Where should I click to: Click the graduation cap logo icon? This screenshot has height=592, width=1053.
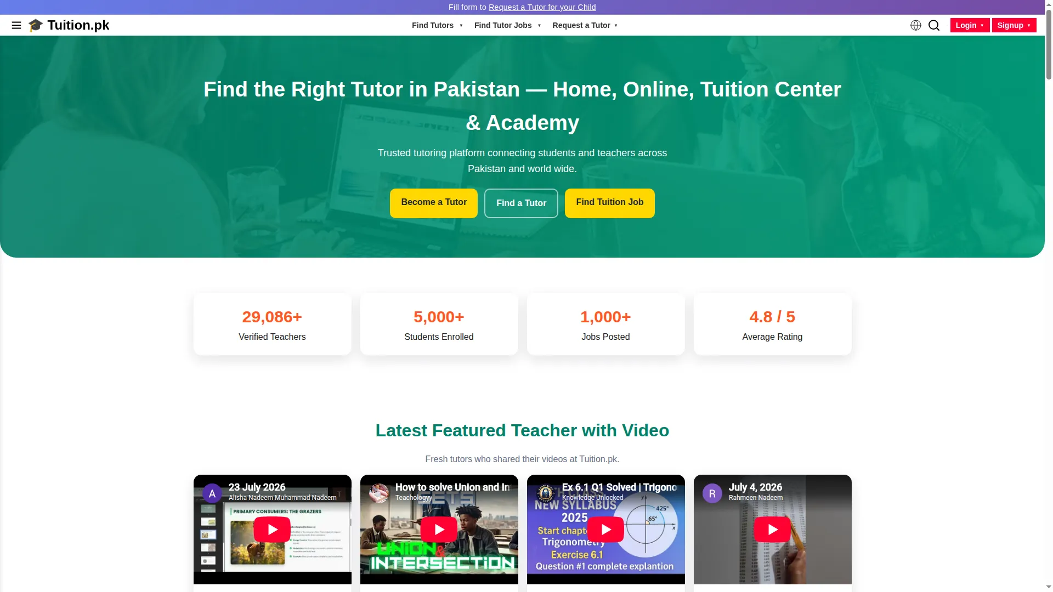click(36, 25)
